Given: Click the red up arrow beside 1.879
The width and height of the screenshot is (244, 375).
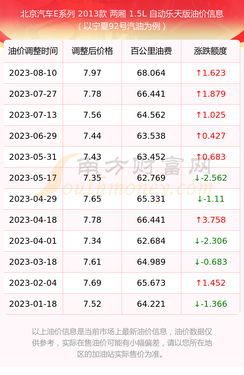Looking at the screenshot, I should coord(199,94).
